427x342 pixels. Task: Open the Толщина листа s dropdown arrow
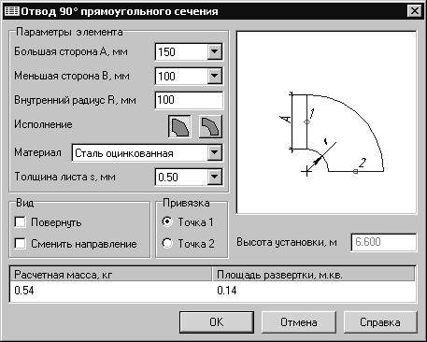[215, 177]
